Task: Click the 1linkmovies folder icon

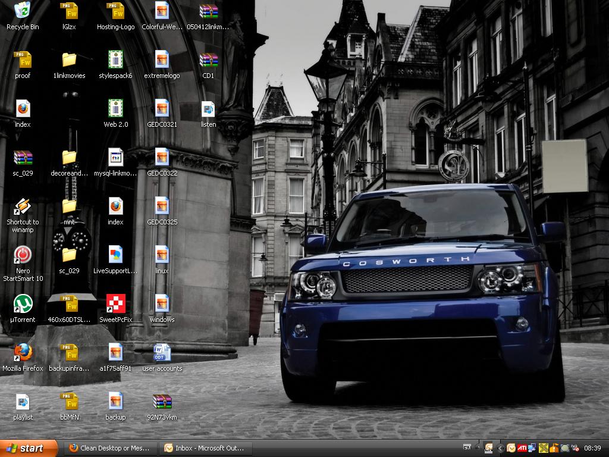Action: (69, 60)
